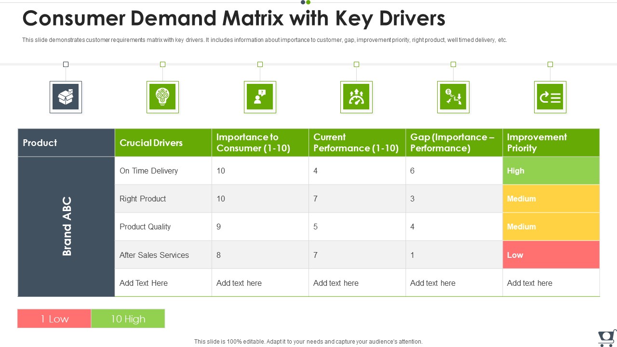Click the green High priority cell

tap(551, 171)
